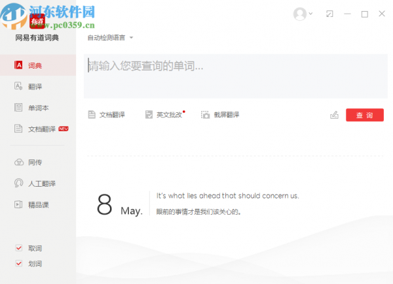Open the 精品课 menu label

(x=39, y=205)
